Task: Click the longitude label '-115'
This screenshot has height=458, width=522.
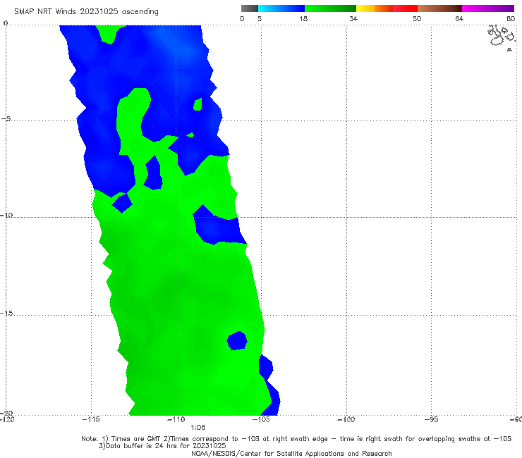Action: [x=91, y=419]
